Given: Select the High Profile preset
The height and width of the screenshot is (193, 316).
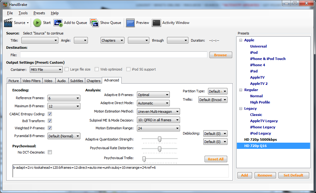Looking at the screenshot, I should pos(260,102).
